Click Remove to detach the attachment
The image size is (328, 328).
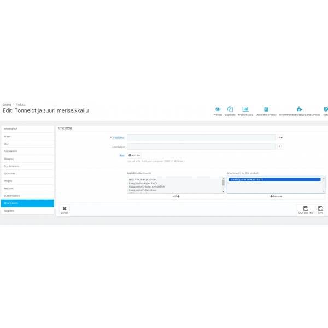[x=276, y=196]
